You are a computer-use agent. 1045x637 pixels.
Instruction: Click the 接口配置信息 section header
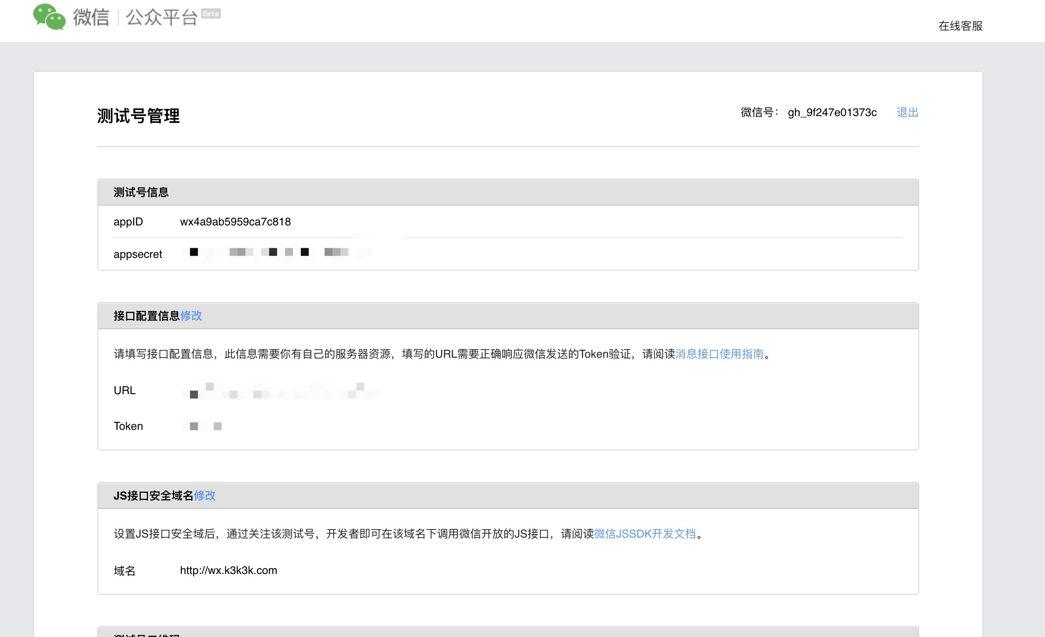[146, 316]
